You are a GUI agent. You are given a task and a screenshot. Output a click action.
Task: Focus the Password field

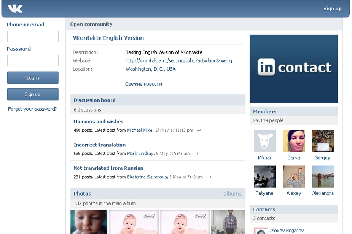[33, 61]
